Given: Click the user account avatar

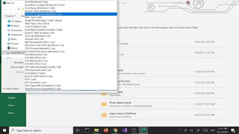Looking at the screenshot, I should (188, 3).
